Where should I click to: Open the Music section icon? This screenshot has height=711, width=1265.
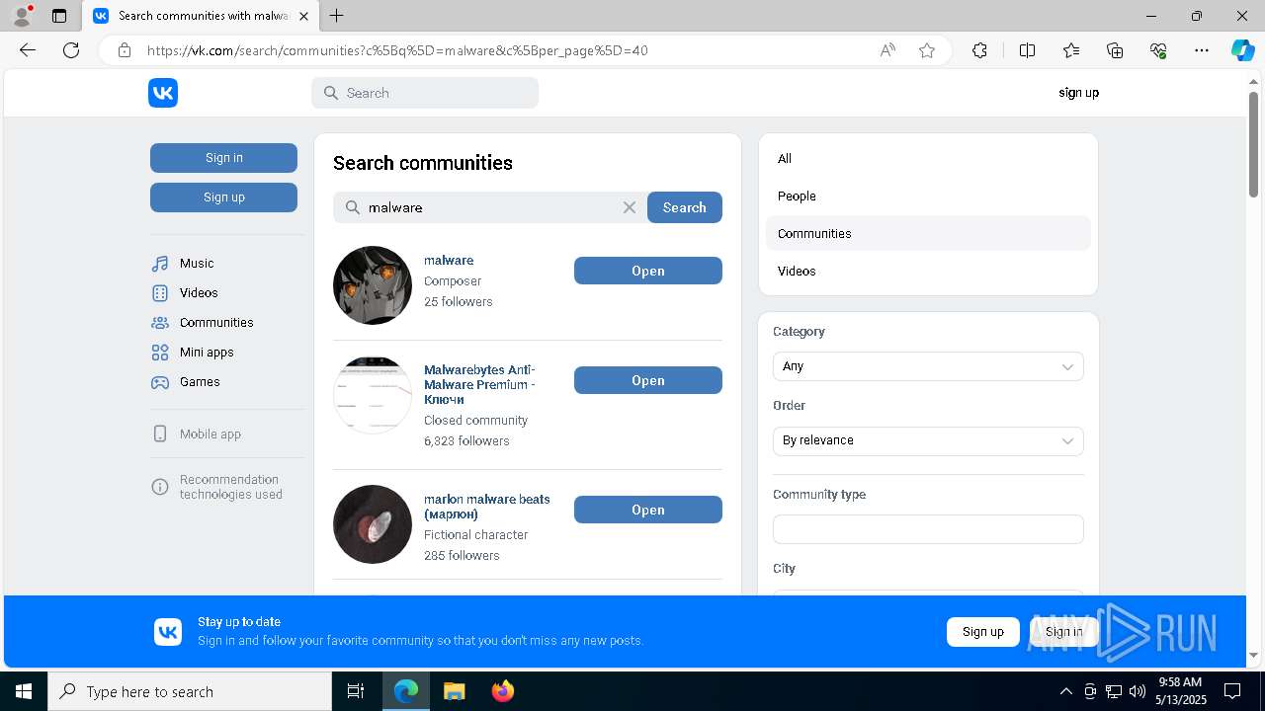click(160, 264)
